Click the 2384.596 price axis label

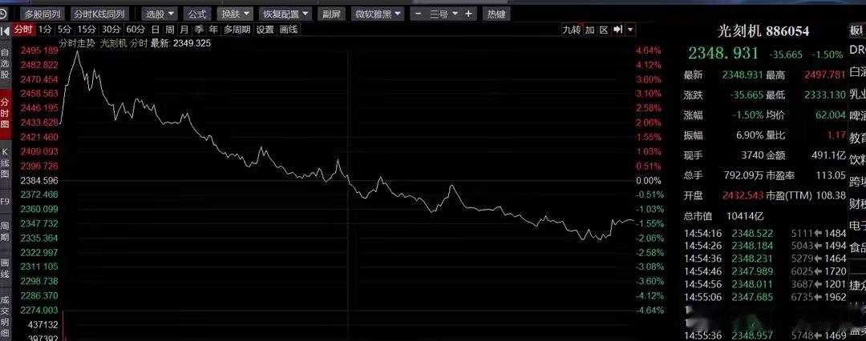tap(39, 180)
